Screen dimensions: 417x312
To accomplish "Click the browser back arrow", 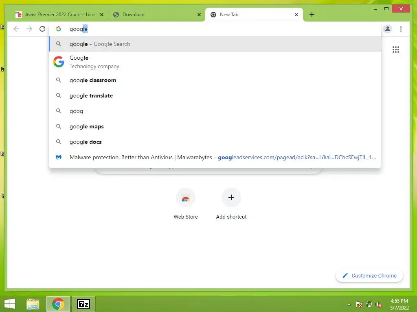I will [16, 29].
